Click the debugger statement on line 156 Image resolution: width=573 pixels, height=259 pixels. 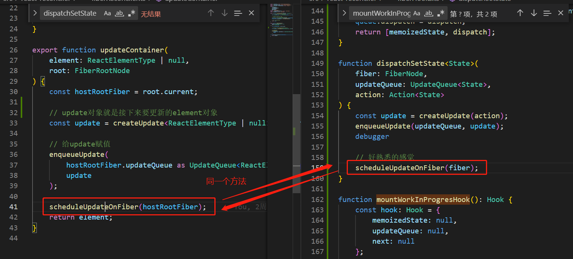pyautogui.click(x=372, y=137)
